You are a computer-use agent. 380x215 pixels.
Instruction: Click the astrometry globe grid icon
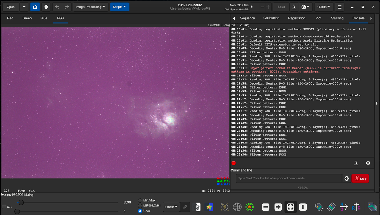[237, 207]
